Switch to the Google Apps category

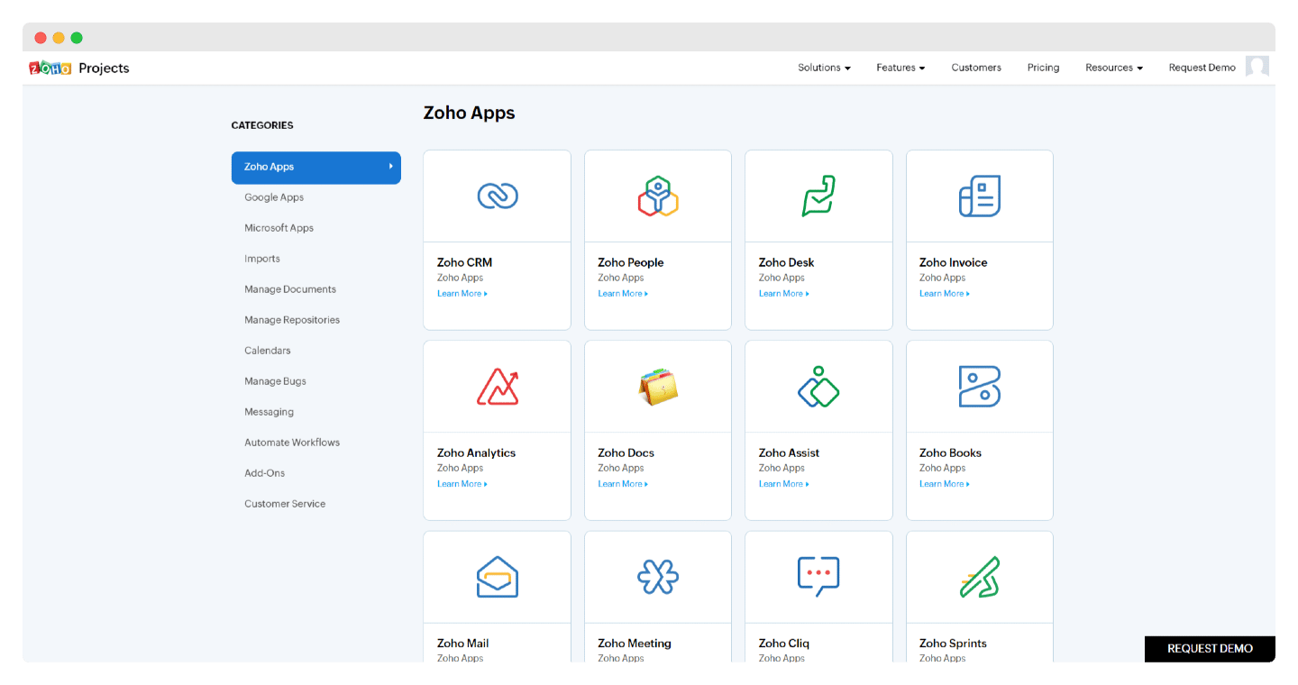pyautogui.click(x=274, y=197)
